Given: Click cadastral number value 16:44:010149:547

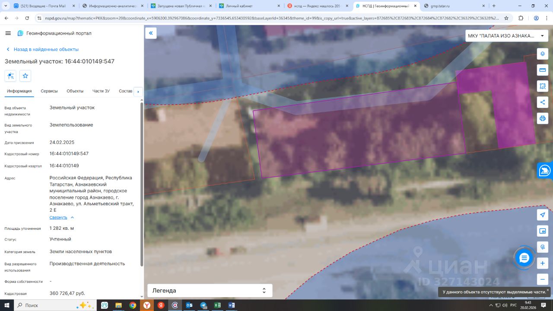Looking at the screenshot, I should coord(69,154).
